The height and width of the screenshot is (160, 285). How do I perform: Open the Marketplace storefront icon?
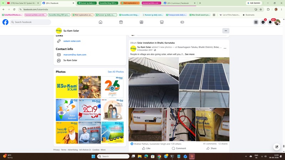pyautogui.click(x=162, y=22)
